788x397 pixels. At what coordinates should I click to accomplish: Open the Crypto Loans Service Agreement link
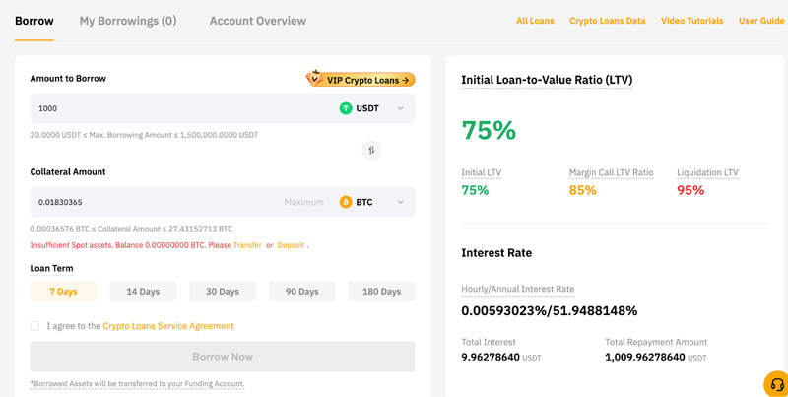click(168, 326)
